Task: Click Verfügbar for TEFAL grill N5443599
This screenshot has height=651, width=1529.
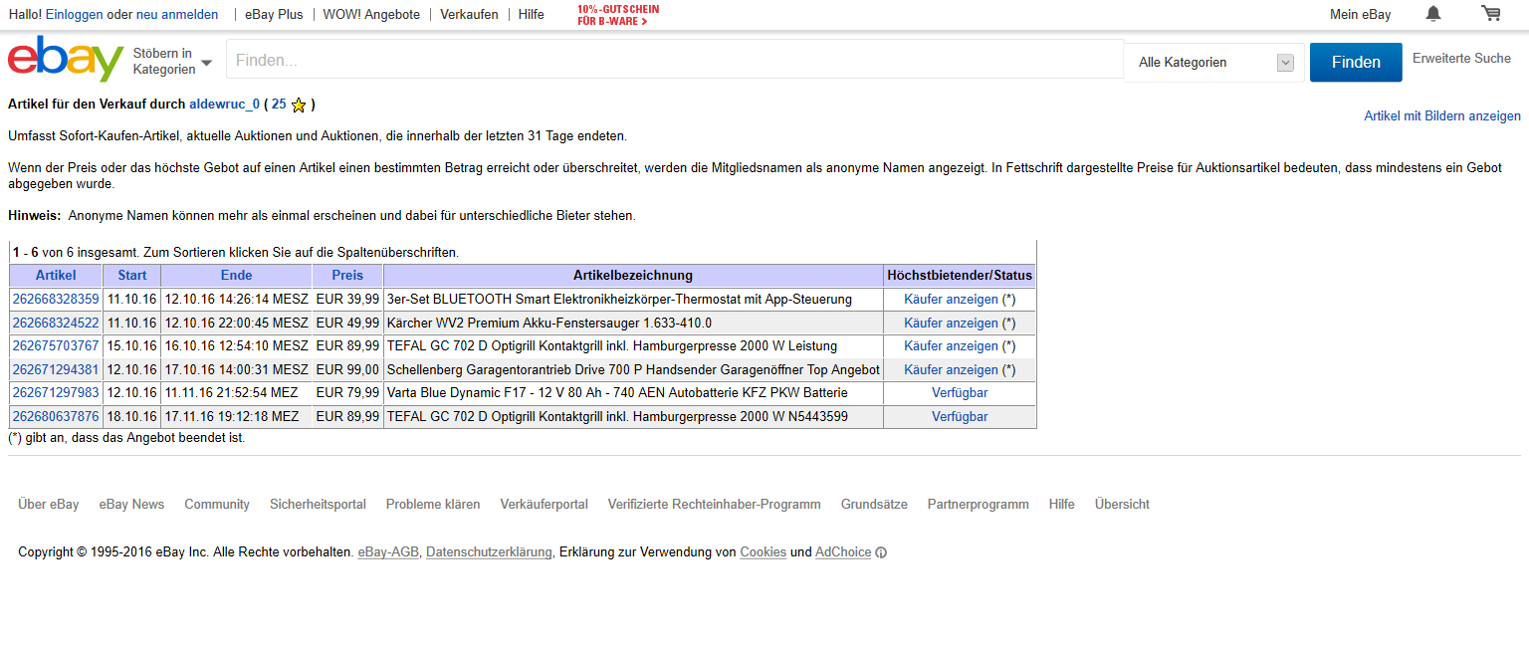Action: click(960, 417)
